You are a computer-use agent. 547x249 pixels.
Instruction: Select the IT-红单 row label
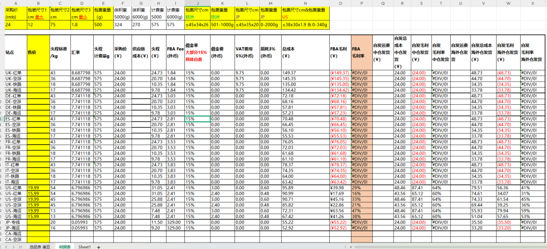[x=16, y=164]
